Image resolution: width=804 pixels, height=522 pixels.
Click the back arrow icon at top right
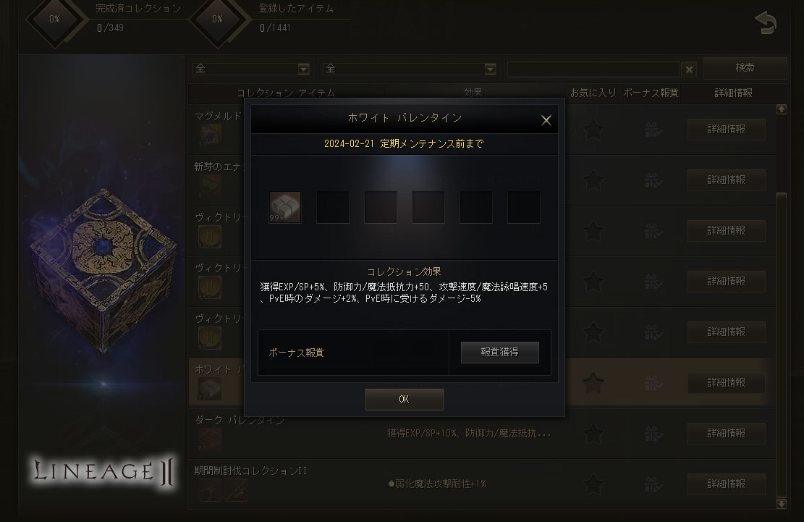coord(766,23)
